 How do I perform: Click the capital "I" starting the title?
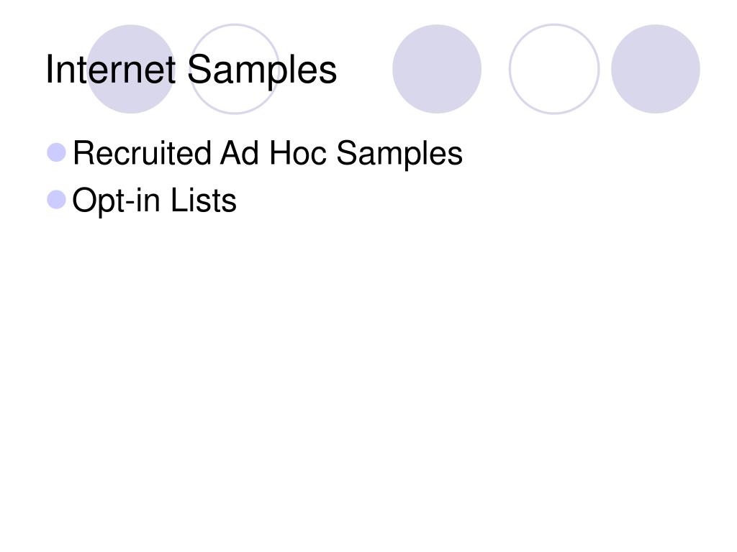point(50,70)
